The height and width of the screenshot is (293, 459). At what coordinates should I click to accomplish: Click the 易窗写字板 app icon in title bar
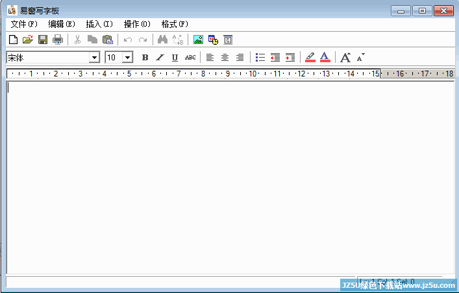tap(12, 10)
